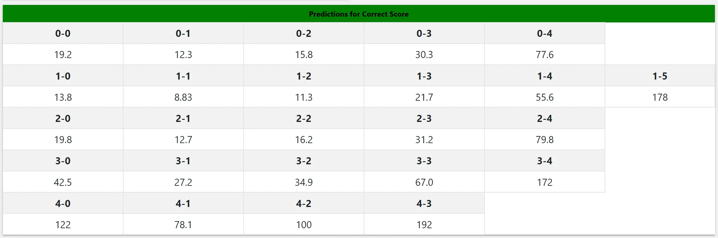718x238 pixels.
Task: Click the 192 odds value
Action: coord(424,225)
